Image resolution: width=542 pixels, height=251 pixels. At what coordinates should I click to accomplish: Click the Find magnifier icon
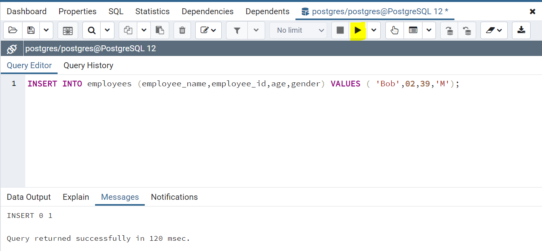coord(92,30)
